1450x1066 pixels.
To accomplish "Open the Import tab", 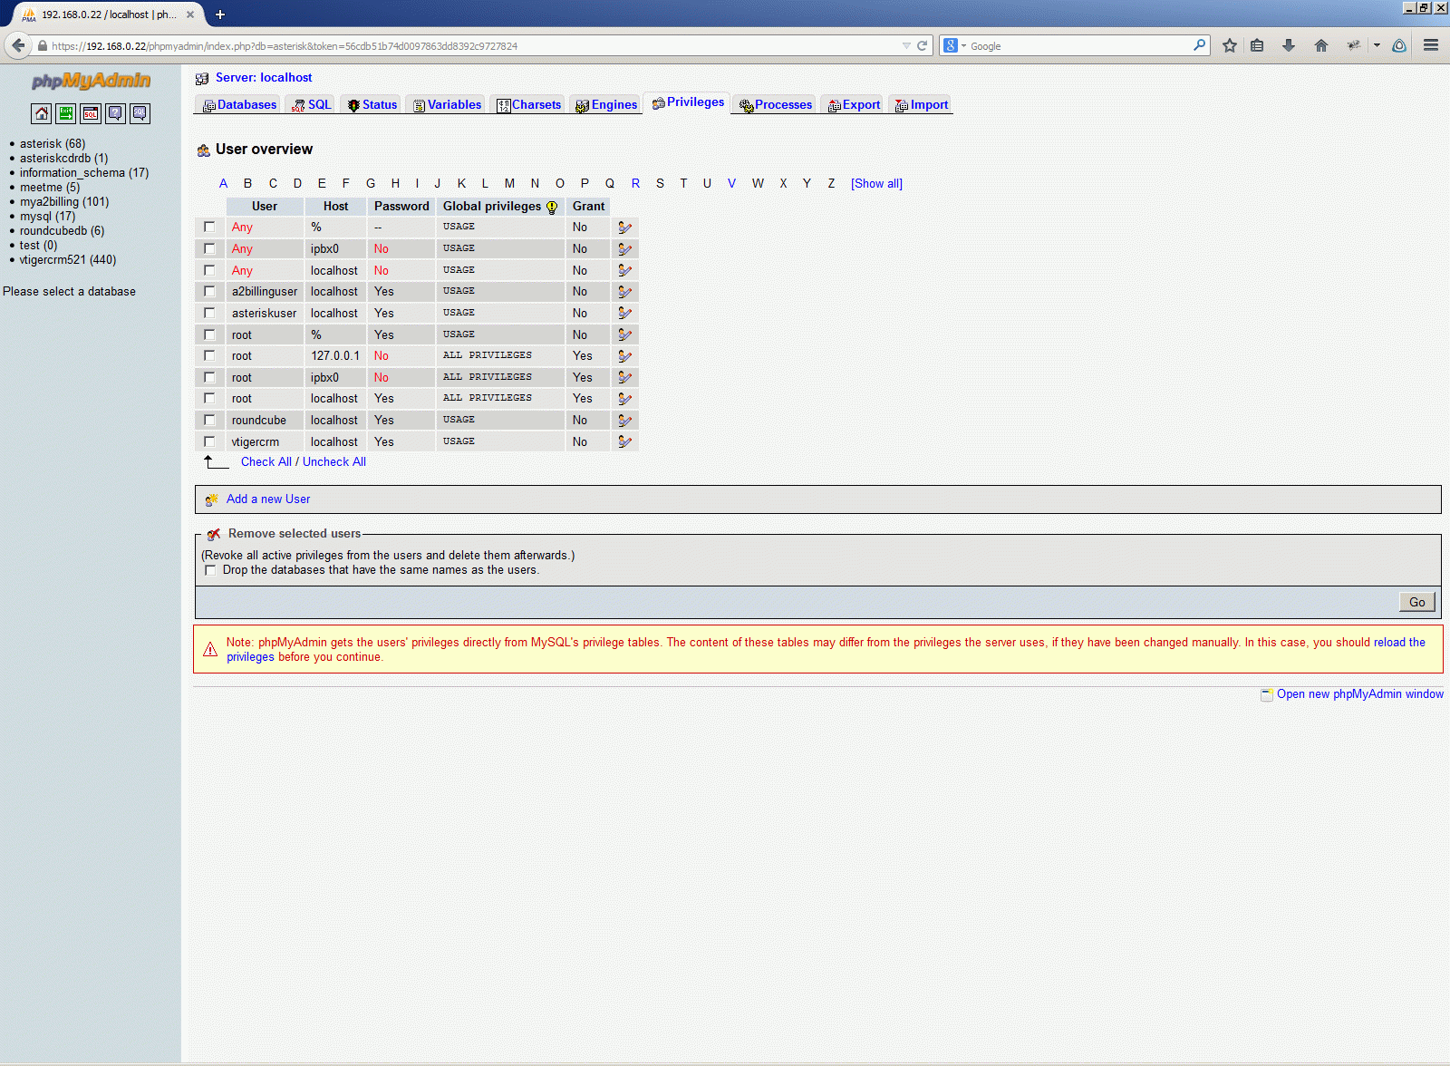I will pyautogui.click(x=922, y=105).
